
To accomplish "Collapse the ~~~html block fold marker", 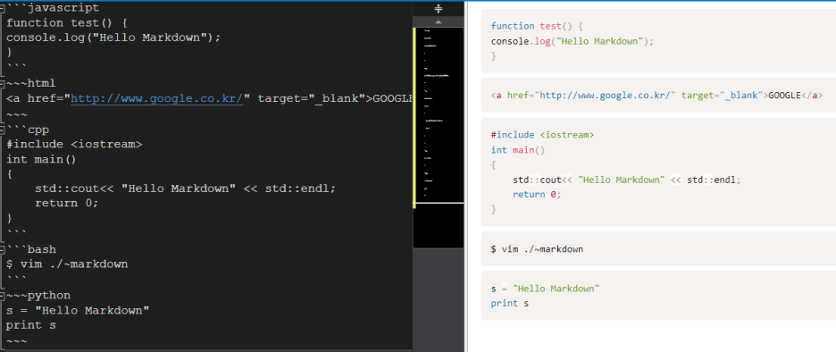I will (x=3, y=84).
